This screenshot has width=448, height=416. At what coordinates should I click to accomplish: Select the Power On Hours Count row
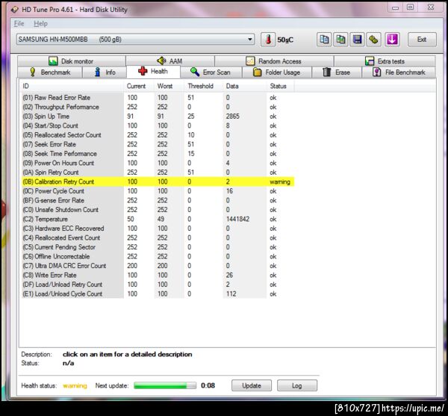(158, 163)
